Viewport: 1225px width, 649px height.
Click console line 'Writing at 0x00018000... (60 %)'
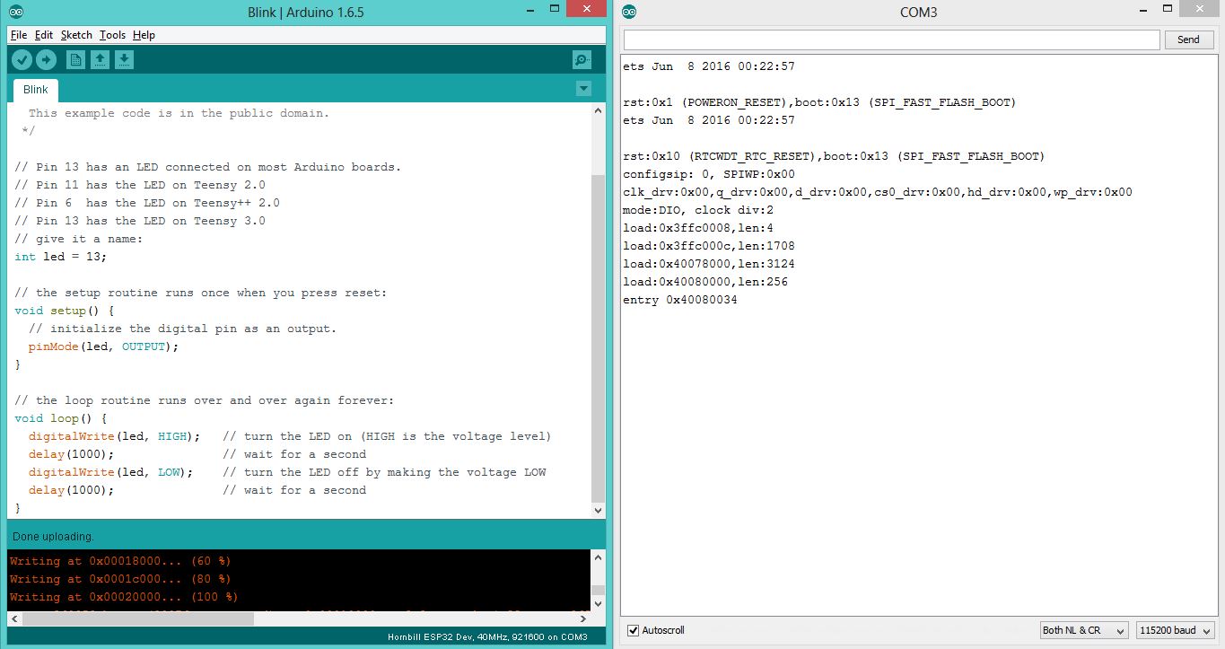tap(119, 561)
